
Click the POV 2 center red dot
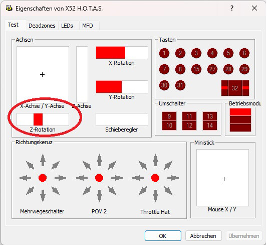(x=99, y=178)
